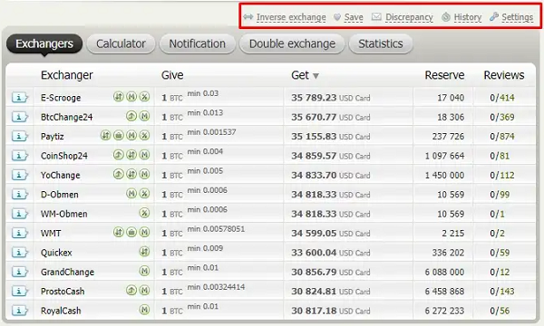Switch to the Exchangers tab
The height and width of the screenshot is (326, 544).
tap(44, 44)
